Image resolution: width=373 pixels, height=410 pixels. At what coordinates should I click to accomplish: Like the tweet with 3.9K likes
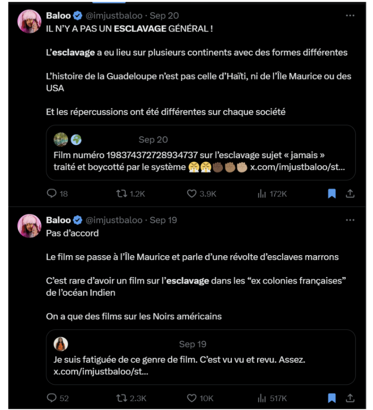(x=192, y=194)
